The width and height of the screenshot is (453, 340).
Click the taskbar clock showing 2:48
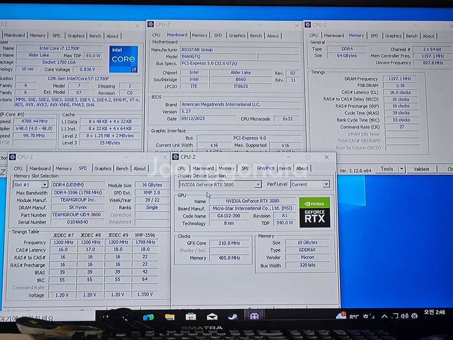(x=434, y=312)
